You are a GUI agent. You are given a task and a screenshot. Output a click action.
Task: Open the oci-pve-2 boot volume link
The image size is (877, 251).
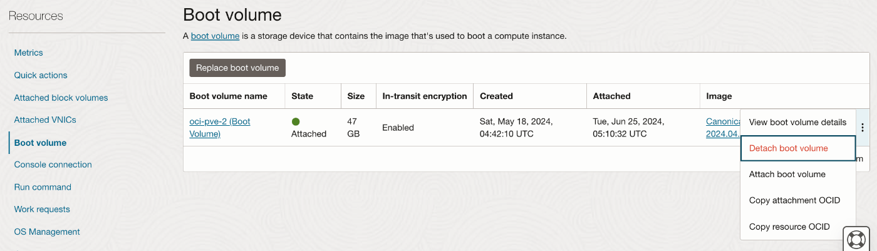tap(219, 128)
